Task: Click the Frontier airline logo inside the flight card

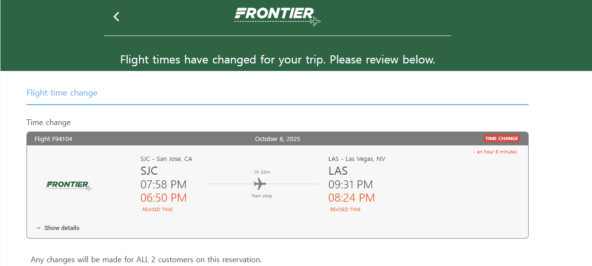Action: (69, 185)
